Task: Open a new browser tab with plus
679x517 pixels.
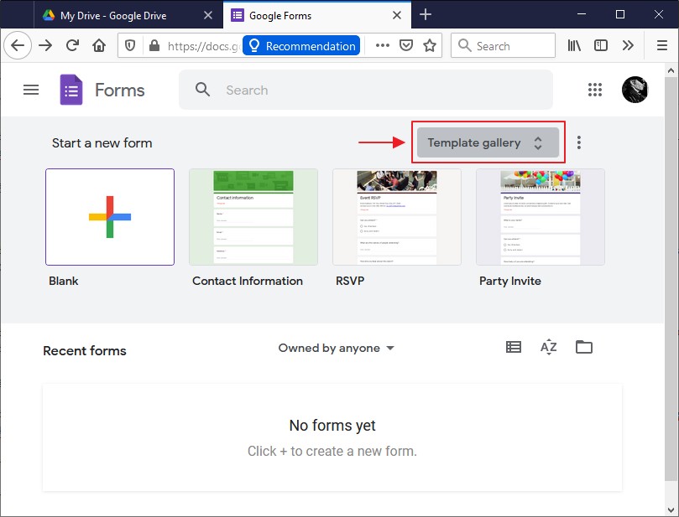Action: coord(426,15)
